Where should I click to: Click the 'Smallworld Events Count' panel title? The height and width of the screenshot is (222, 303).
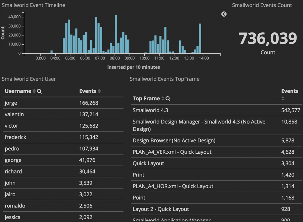[262, 5]
